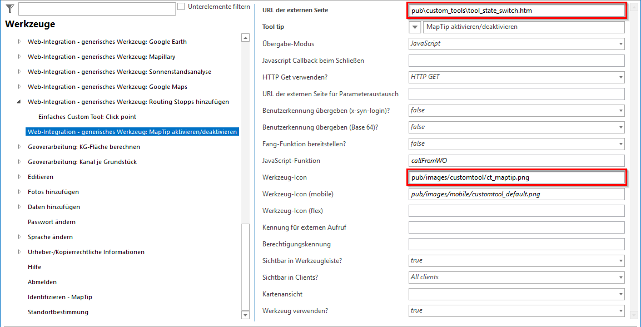Open the HTTP Get verwenden dropdown
Viewport: 641px width, 327px height.
[x=620, y=77]
